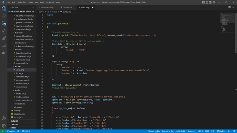Open tmdb.config.js file
The width and height of the screenshot is (237, 133).
22,97
